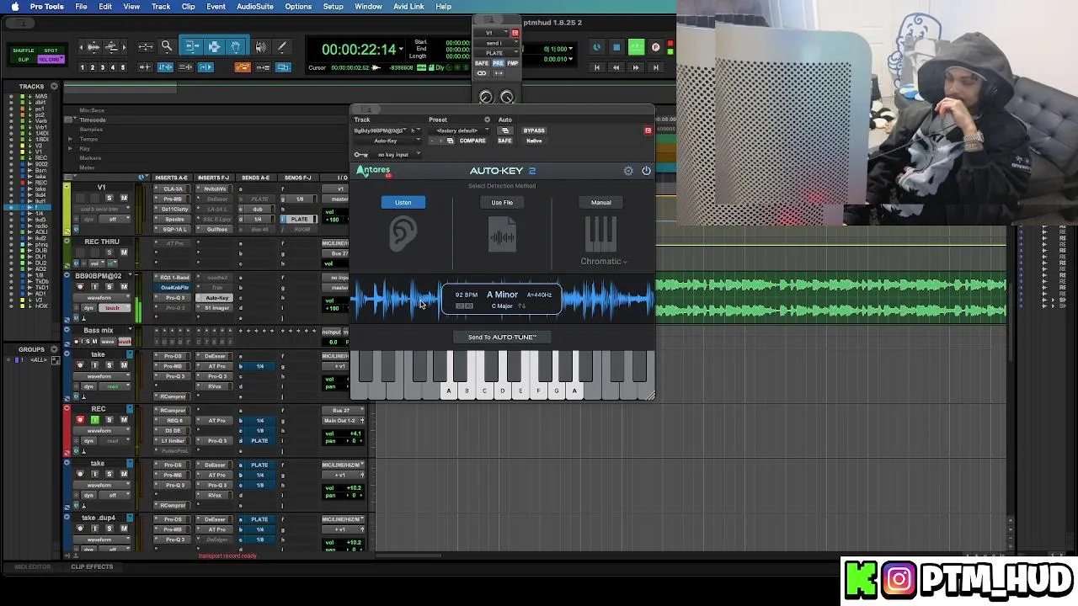Open the MIDI EDITOR tab

[x=32, y=566]
